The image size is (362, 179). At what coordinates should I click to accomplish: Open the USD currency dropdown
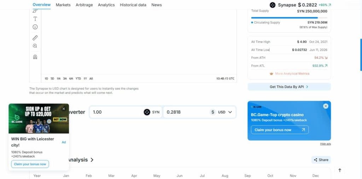coord(225,112)
